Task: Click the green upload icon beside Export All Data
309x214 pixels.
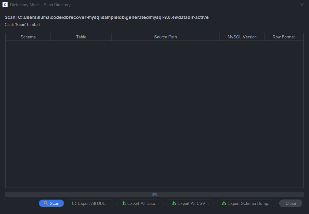Action: (x=124, y=203)
